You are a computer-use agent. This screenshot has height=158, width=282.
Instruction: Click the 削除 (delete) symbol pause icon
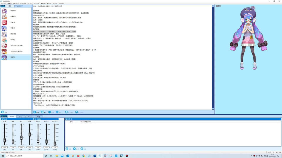coord(82,149)
